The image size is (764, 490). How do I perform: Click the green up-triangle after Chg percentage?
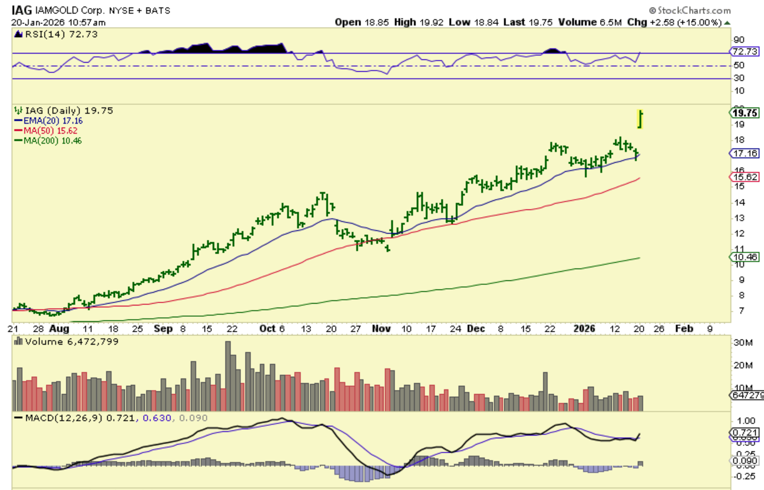727,23
